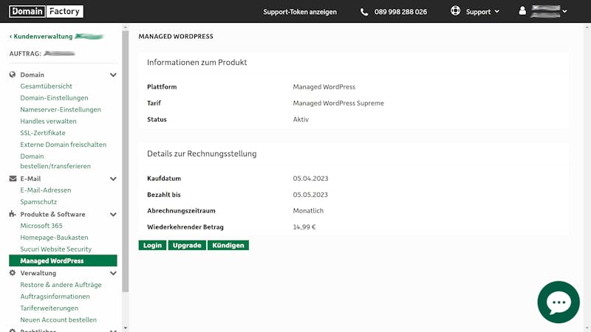591x332 pixels.
Task: Click Informationen zum Produkt heading
Action: click(197, 63)
